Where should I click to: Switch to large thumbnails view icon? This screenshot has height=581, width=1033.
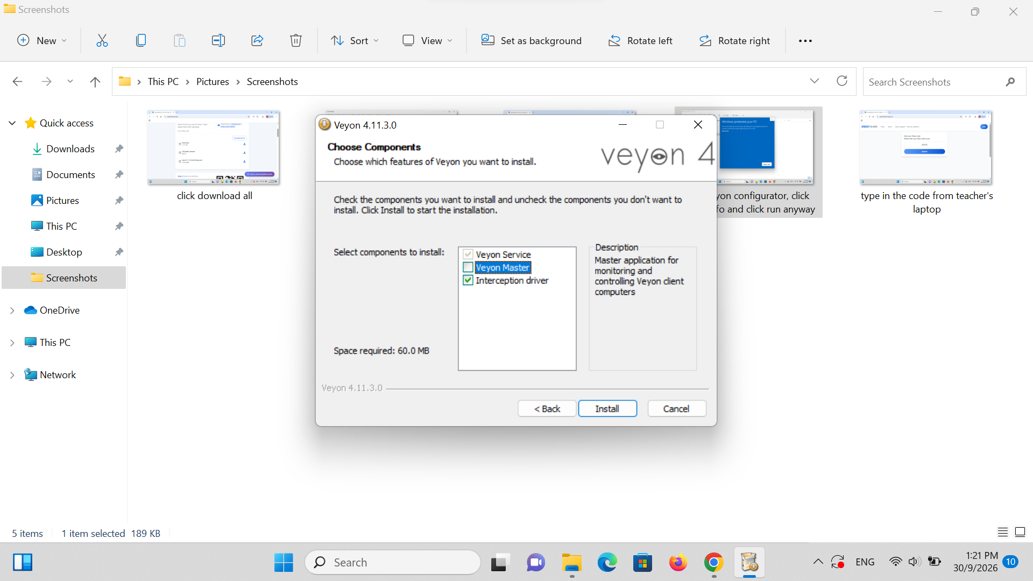(x=1020, y=532)
